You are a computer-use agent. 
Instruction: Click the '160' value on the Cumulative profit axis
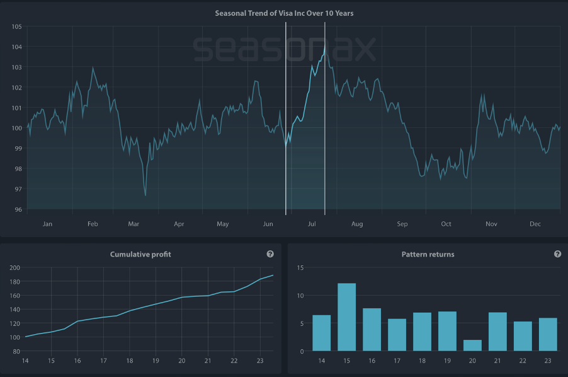pyautogui.click(x=15, y=296)
